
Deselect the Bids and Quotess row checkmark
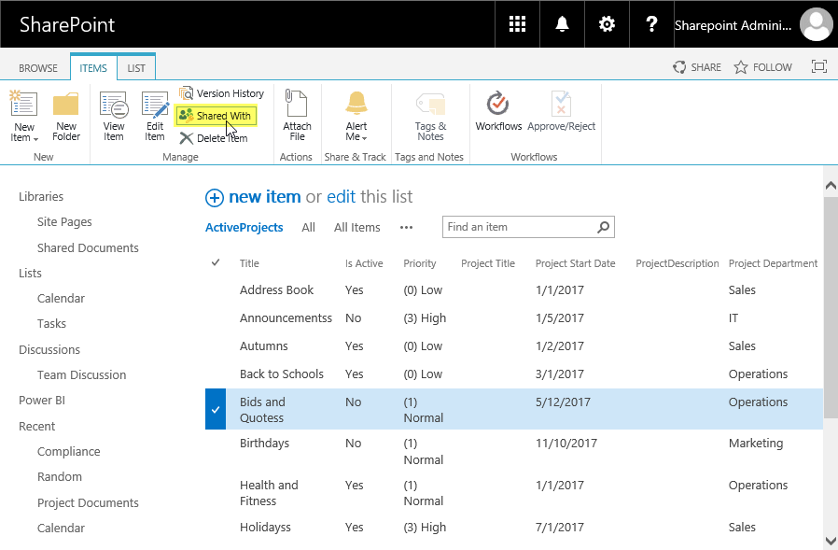216,409
